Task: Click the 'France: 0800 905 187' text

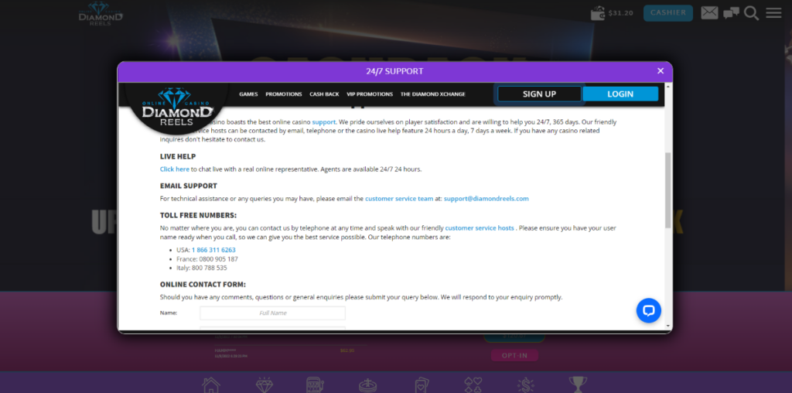Action: pyautogui.click(x=207, y=258)
